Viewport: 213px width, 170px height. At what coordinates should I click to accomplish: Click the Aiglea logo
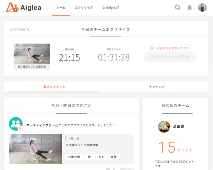click(x=22, y=7)
